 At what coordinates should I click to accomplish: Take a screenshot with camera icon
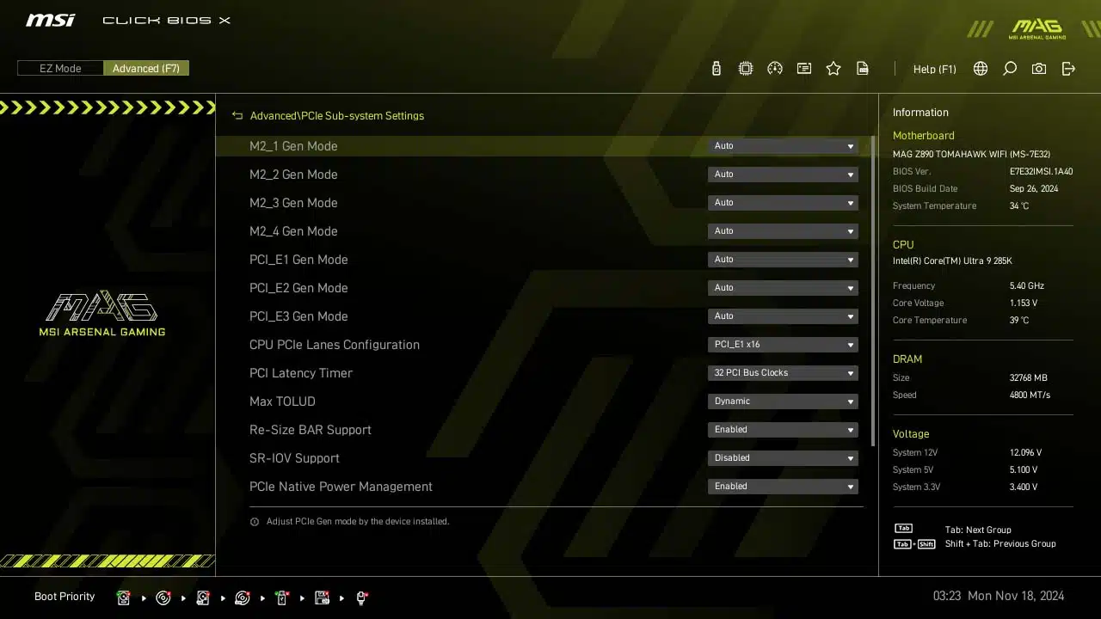(x=1039, y=69)
